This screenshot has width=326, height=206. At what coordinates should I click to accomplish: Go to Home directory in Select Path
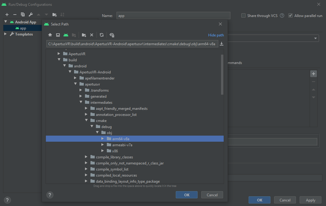pyautogui.click(x=50, y=35)
